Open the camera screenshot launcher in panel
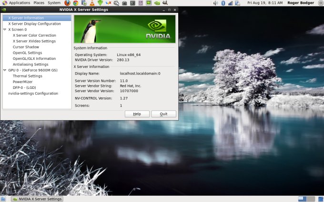Screen dimensions: 324x202 [124, 3]
